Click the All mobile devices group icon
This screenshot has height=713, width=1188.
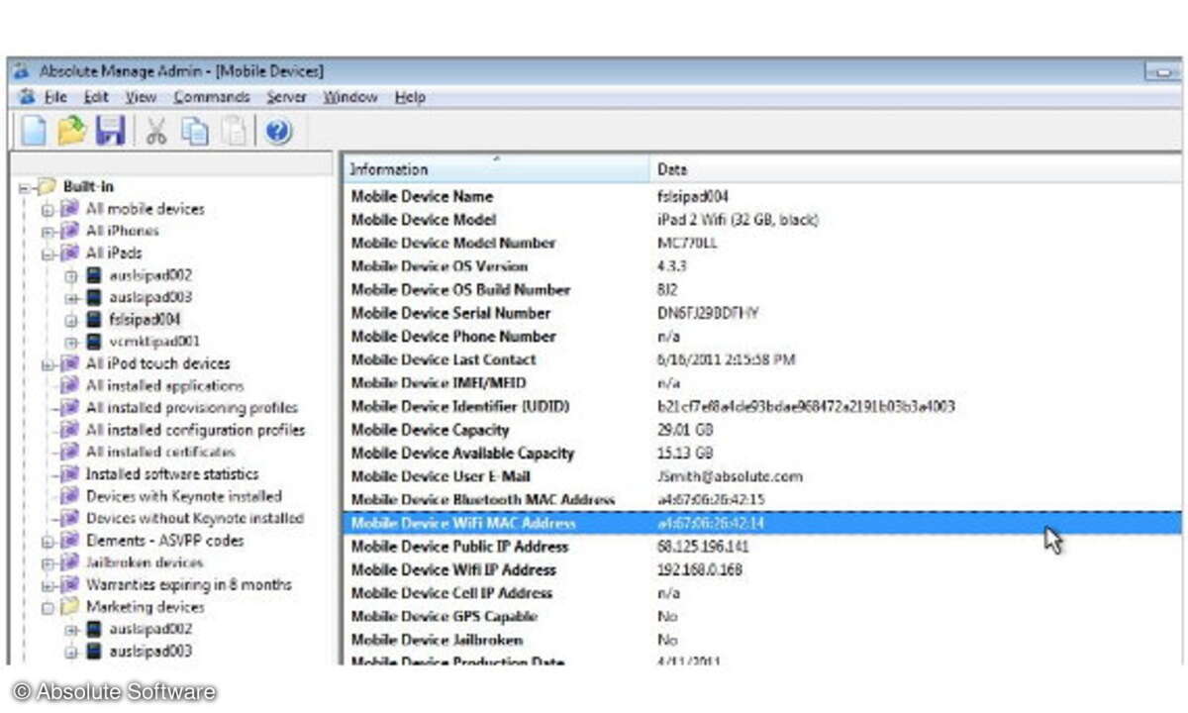coord(69,209)
